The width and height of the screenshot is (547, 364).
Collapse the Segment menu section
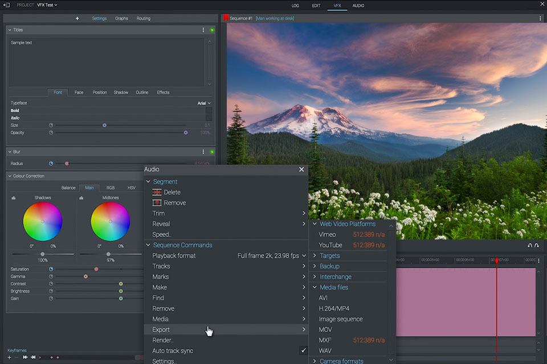[x=148, y=181]
